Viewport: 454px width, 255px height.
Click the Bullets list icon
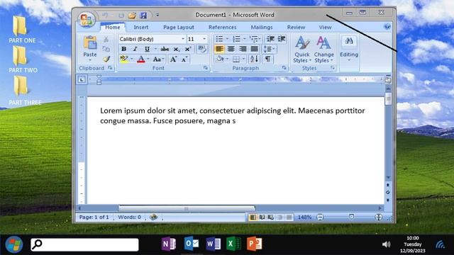pos(219,39)
